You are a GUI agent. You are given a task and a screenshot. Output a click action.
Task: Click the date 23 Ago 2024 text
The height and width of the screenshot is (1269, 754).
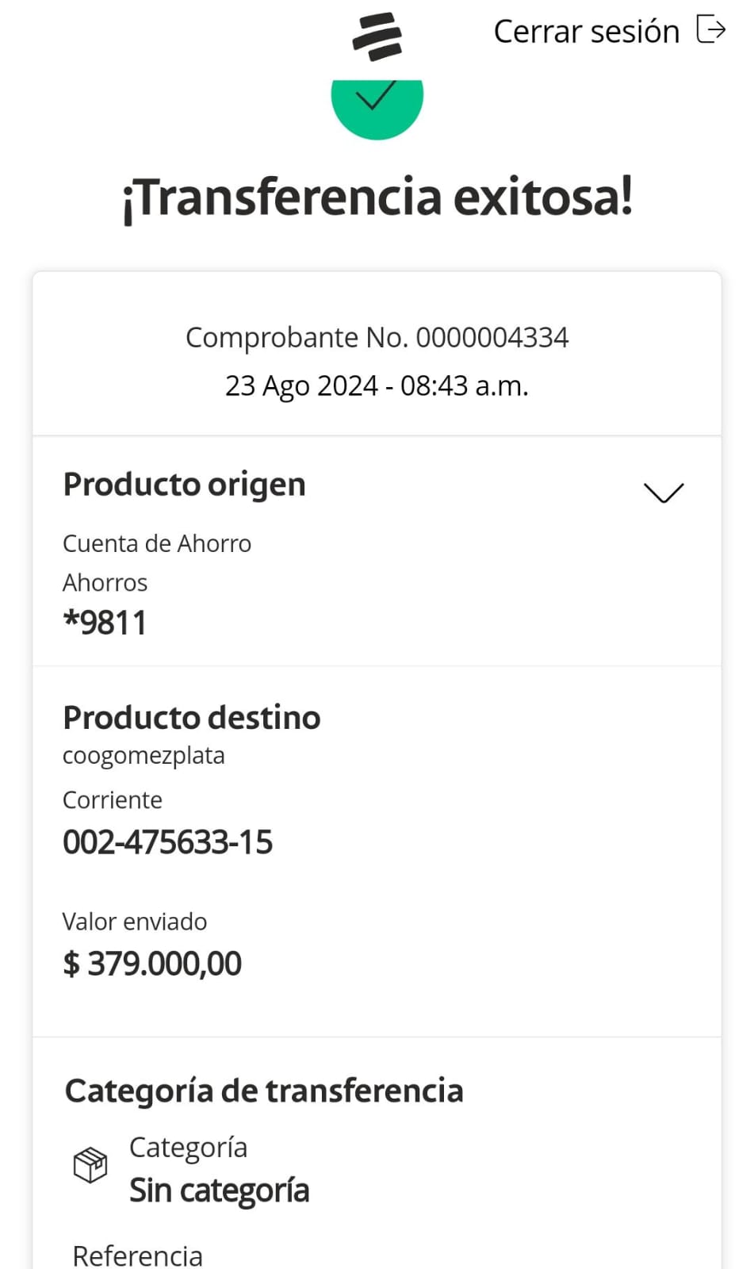301,386
